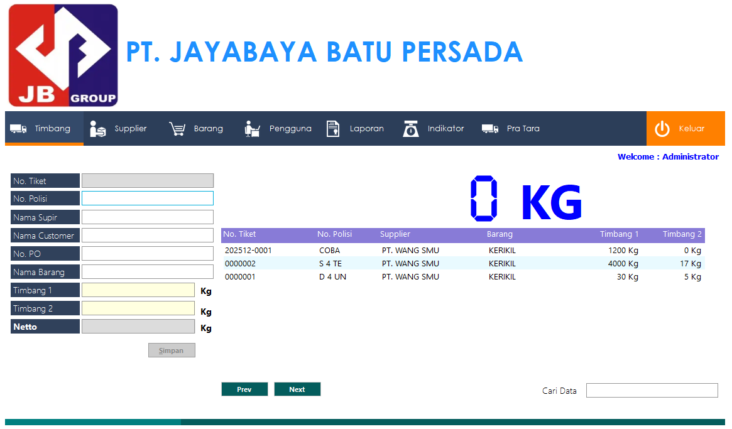Screen dimensions: 732x429
Task: Click the 17 Kg Timbang 2 cell
Action: pyautogui.click(x=691, y=264)
